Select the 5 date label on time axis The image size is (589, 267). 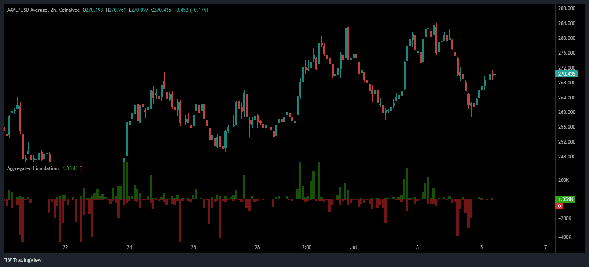pyautogui.click(x=482, y=247)
